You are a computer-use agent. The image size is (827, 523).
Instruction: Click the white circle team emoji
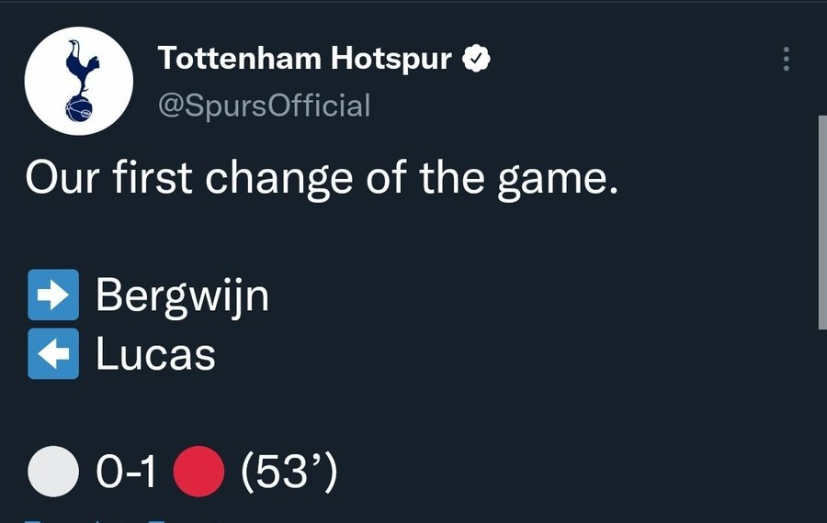point(53,472)
